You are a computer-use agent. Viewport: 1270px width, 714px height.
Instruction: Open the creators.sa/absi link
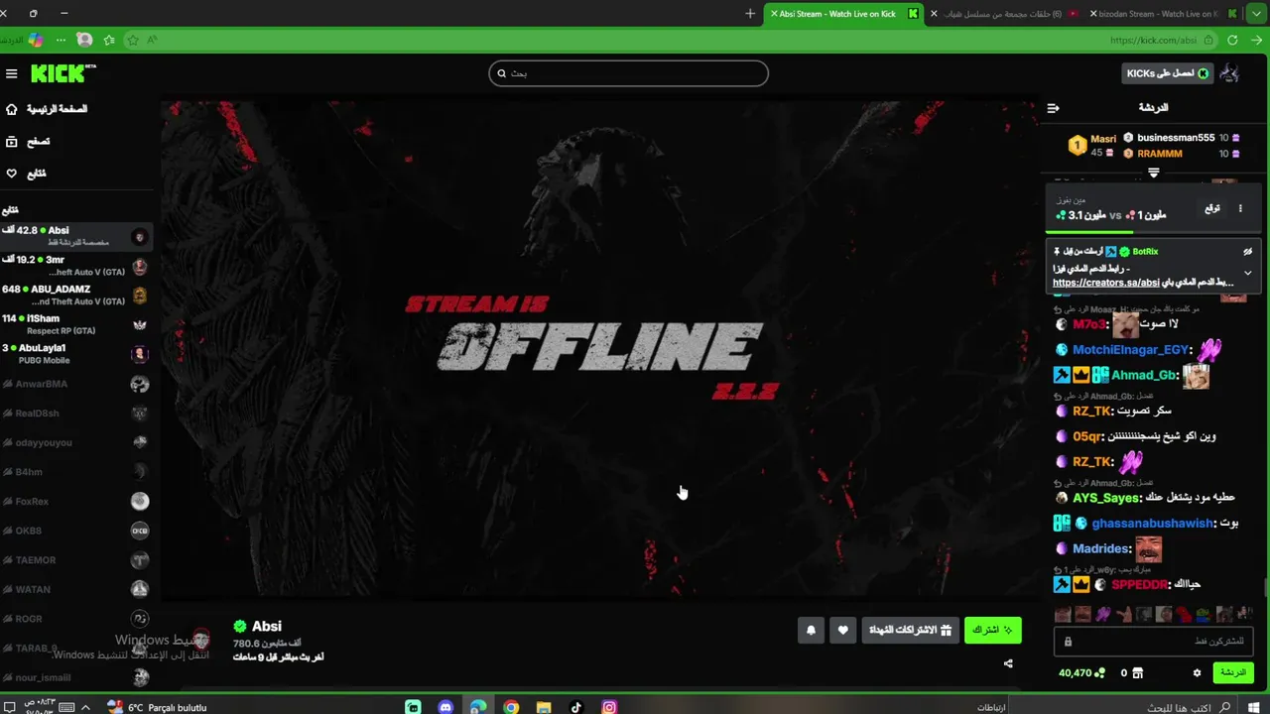click(1106, 283)
